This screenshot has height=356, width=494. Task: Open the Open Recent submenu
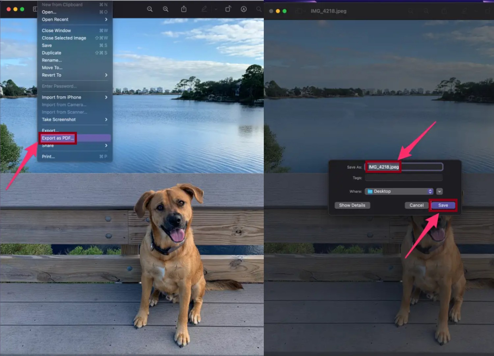[55, 19]
